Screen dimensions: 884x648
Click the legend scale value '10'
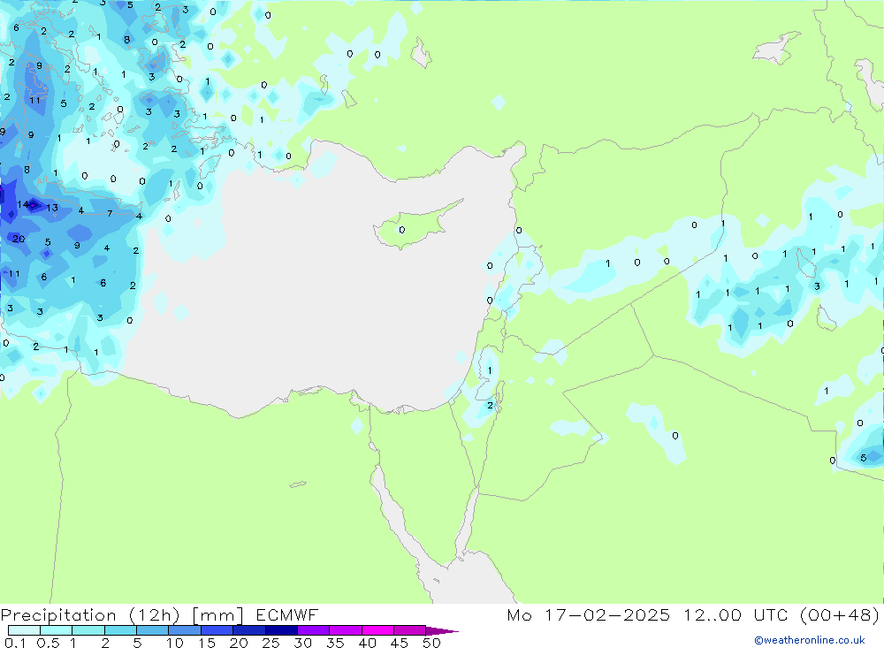(174, 643)
